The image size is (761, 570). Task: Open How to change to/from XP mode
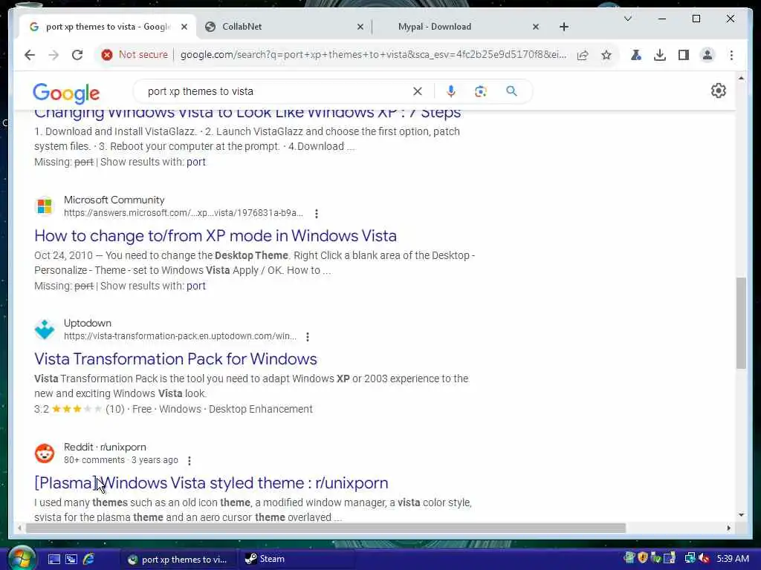point(216,235)
